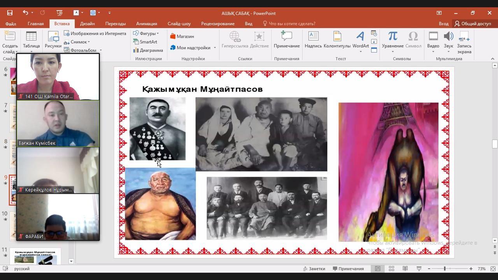Insert a SmartArt graphic
Viewport: 498px width, 280px height.
pyautogui.click(x=146, y=42)
